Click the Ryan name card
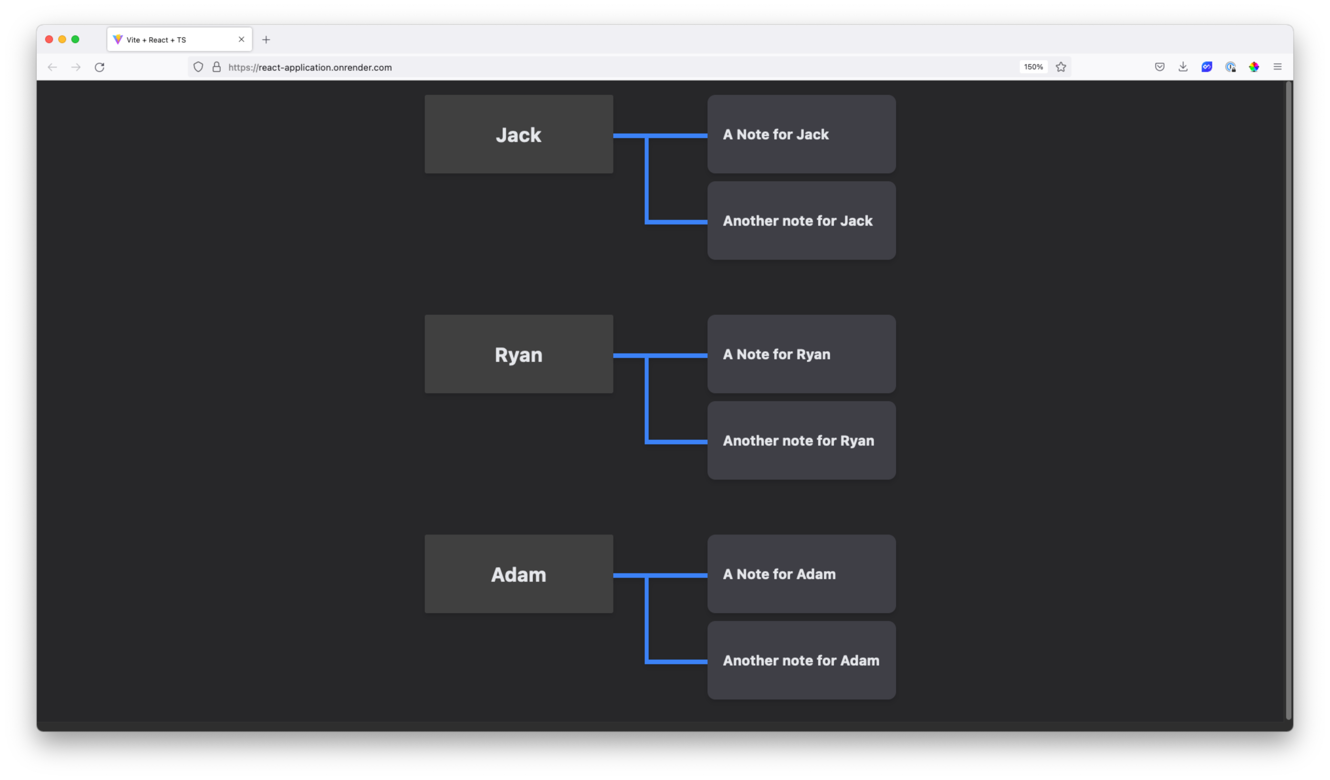The height and width of the screenshot is (780, 1330). point(518,354)
